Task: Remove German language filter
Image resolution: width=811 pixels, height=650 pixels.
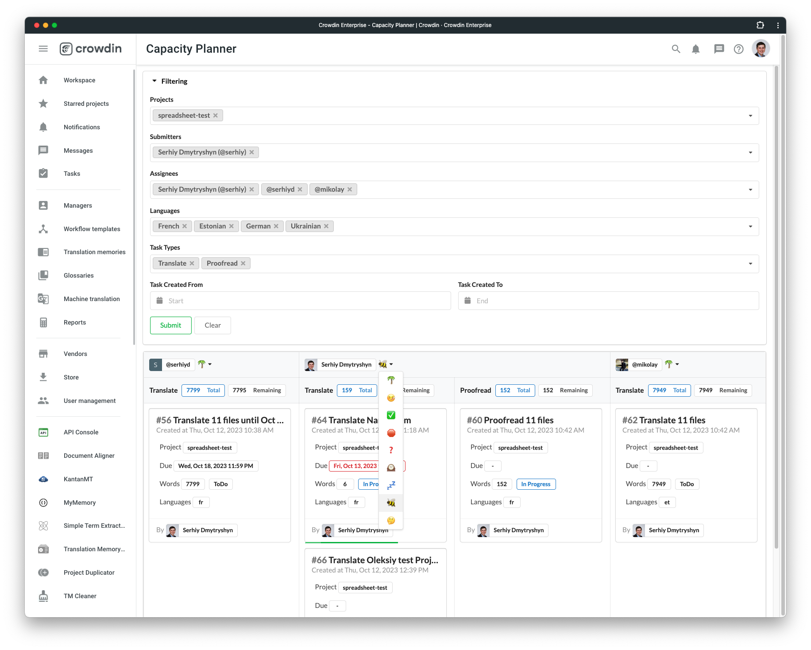Action: click(x=276, y=226)
